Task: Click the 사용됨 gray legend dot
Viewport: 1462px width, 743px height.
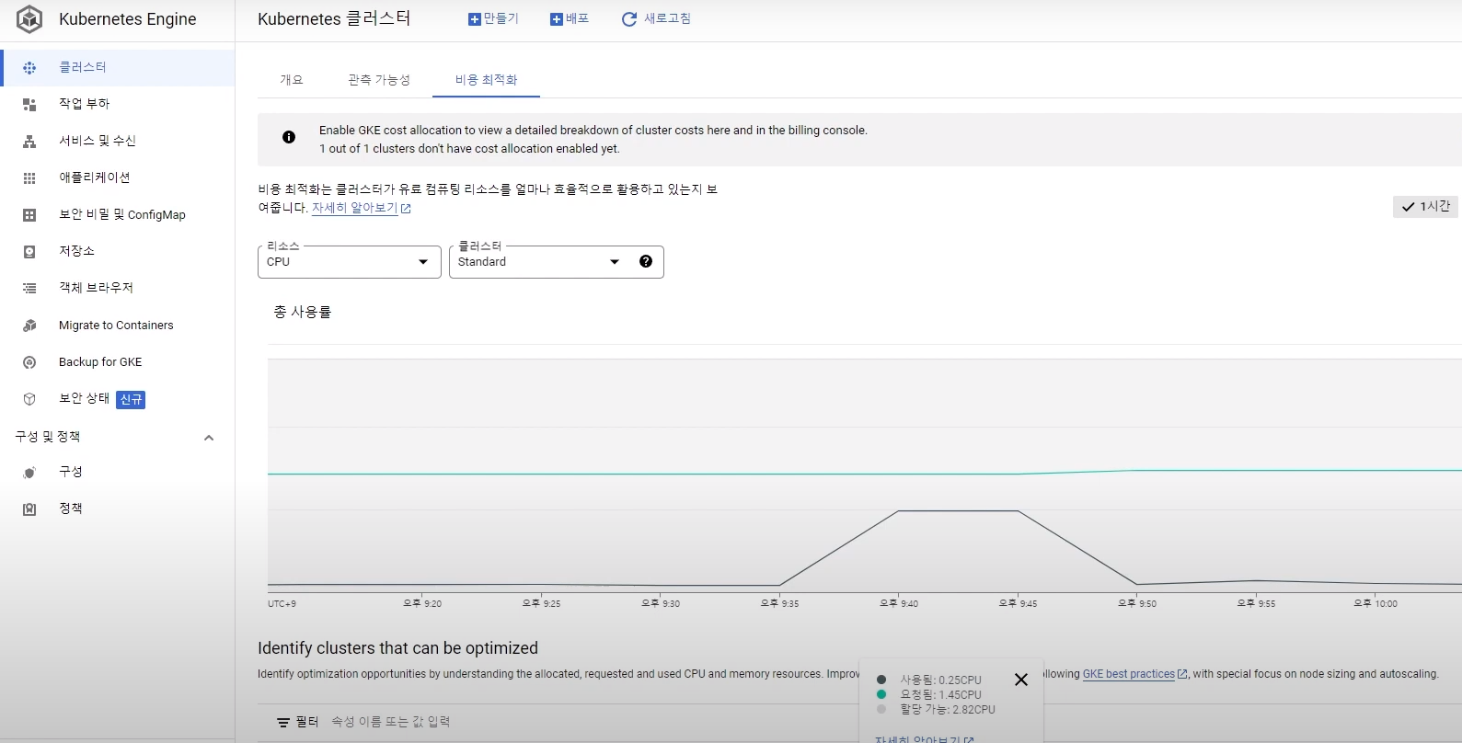Action: [881, 680]
